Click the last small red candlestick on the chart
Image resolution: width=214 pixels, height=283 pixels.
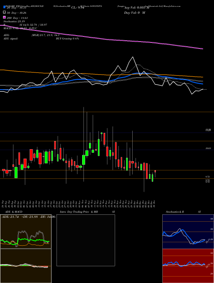tap(155, 171)
